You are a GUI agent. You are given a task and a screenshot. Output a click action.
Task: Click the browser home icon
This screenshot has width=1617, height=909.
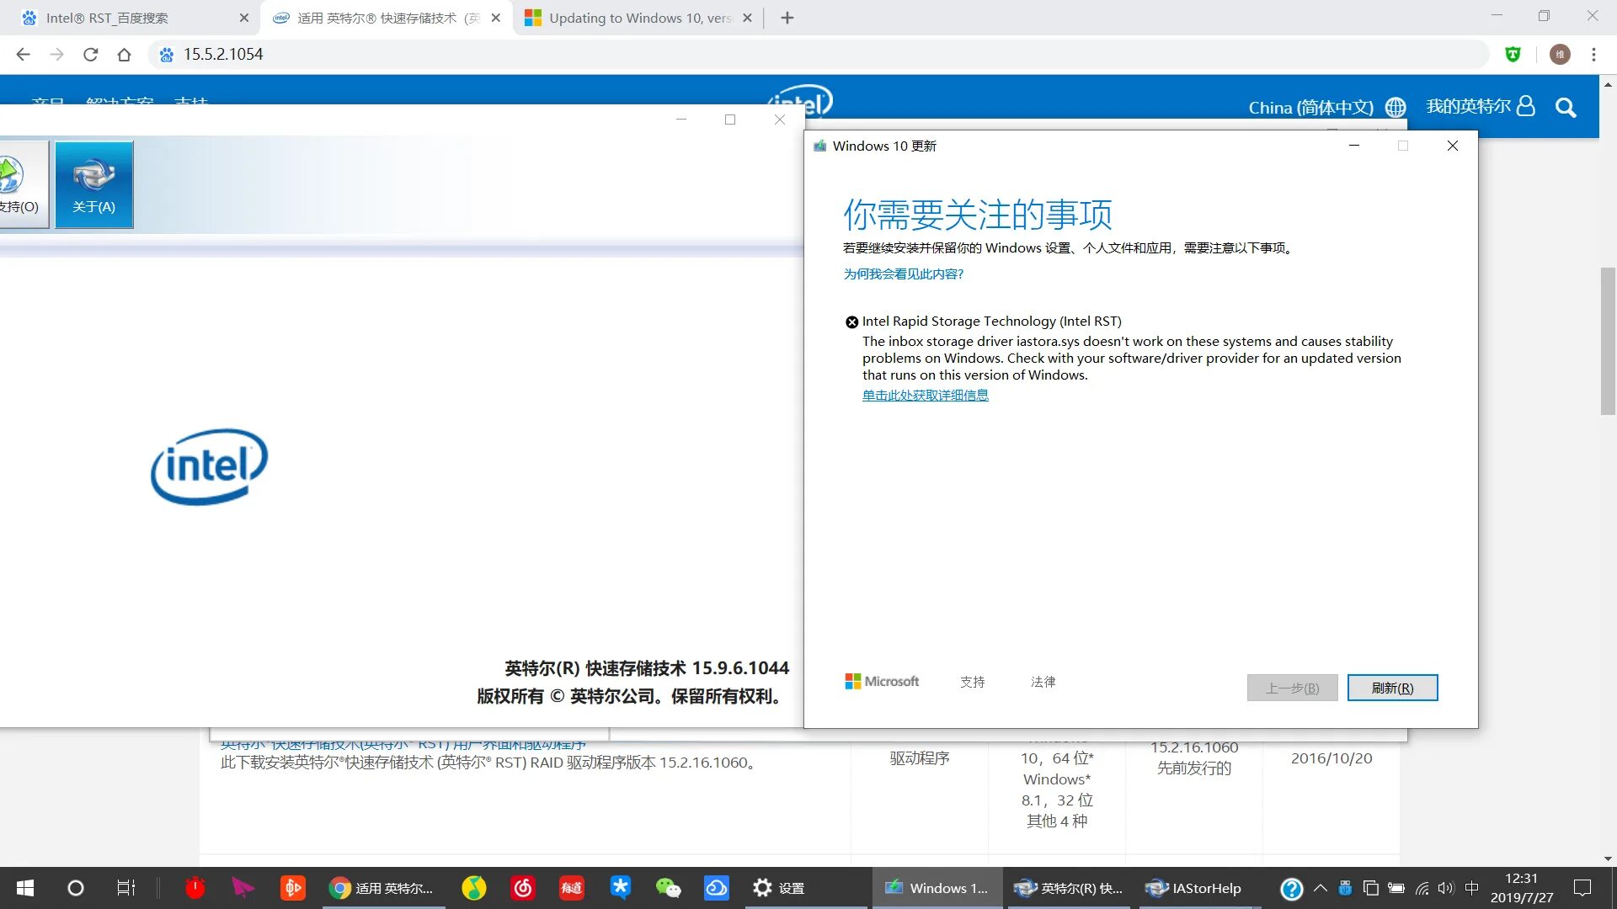pos(124,55)
